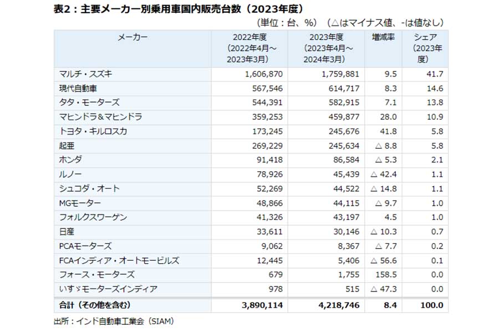Click the MGモーター row label

tap(80, 203)
